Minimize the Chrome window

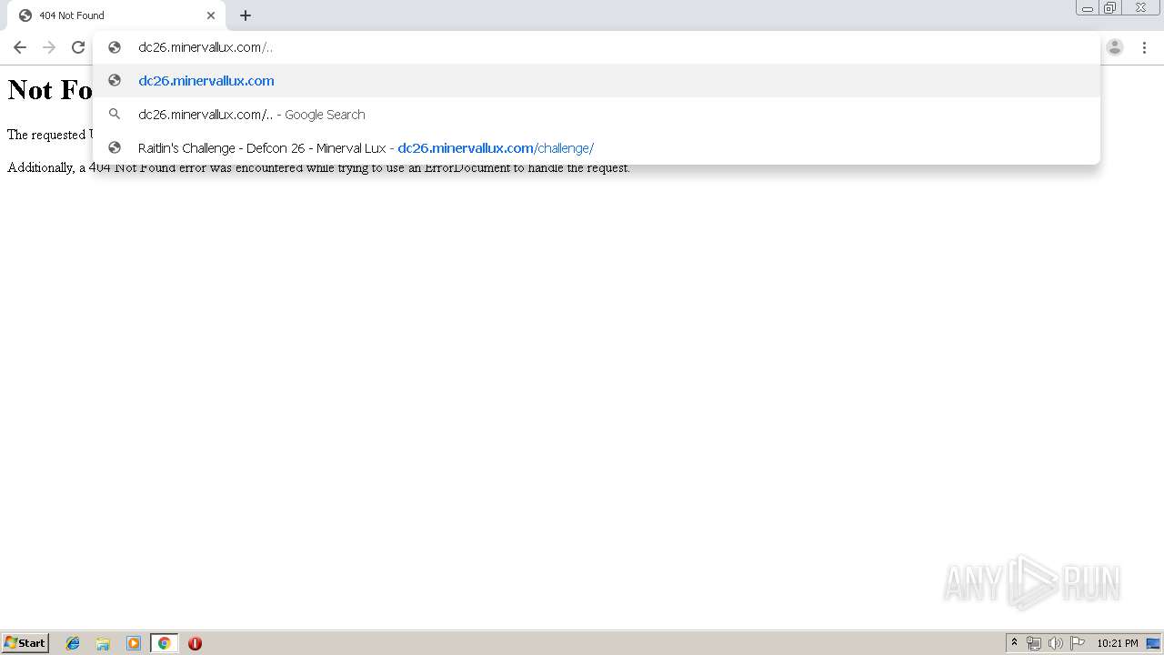pos(1088,8)
